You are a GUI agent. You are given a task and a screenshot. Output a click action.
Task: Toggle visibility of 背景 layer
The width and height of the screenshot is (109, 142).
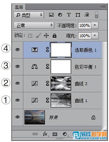tap(18, 117)
